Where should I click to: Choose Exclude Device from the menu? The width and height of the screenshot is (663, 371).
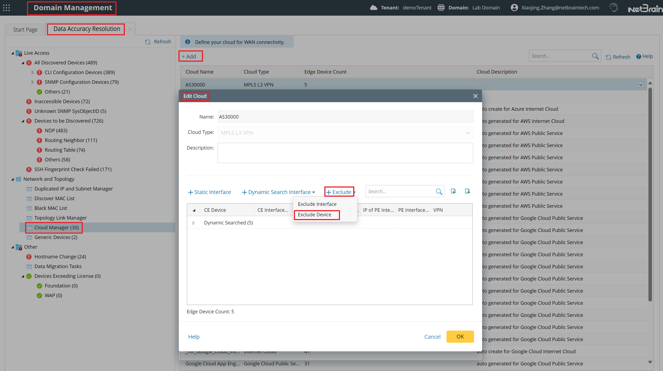[x=314, y=215]
